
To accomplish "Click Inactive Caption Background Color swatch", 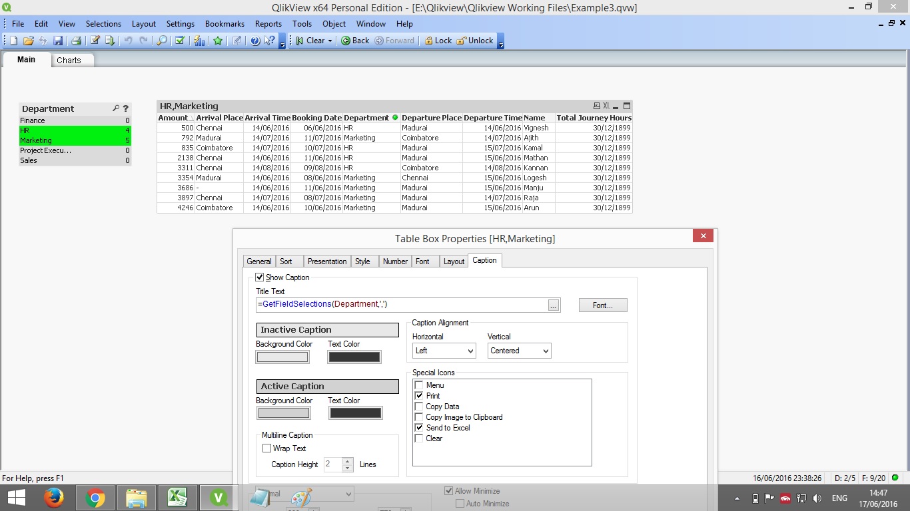I will click(x=283, y=357).
